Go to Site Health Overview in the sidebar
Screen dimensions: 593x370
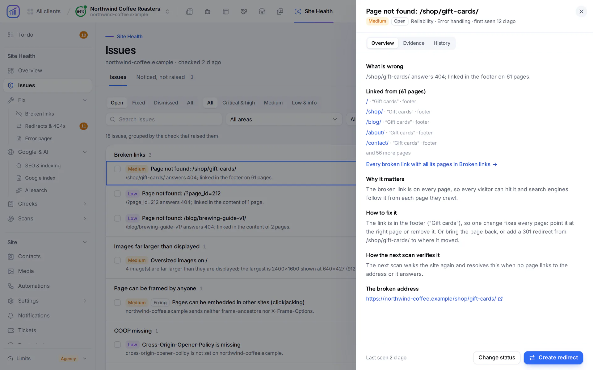pos(48,71)
